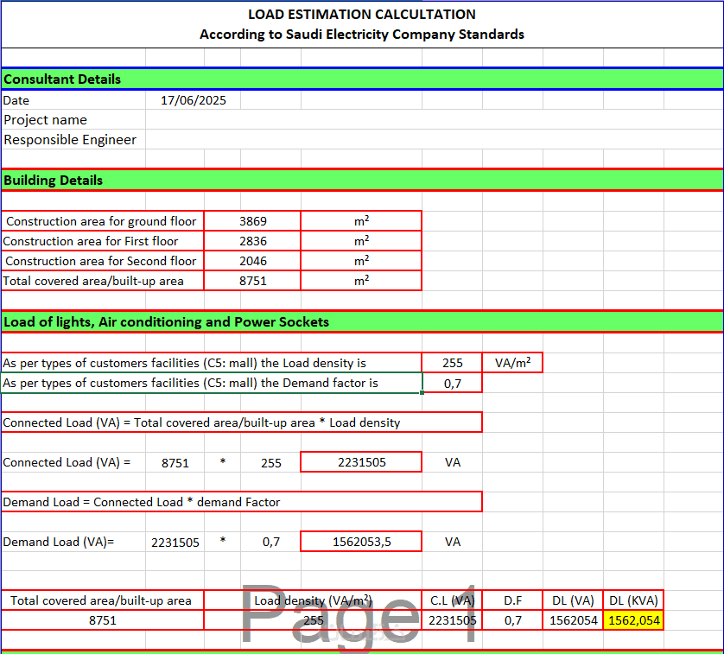Select the date cell 17/06/2025

click(x=193, y=100)
